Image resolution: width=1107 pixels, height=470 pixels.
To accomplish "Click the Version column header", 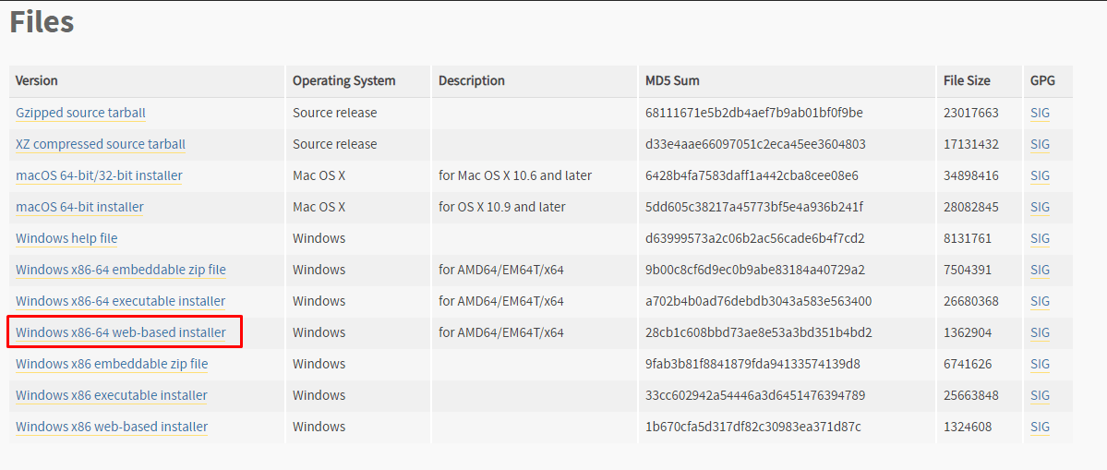I will (37, 80).
